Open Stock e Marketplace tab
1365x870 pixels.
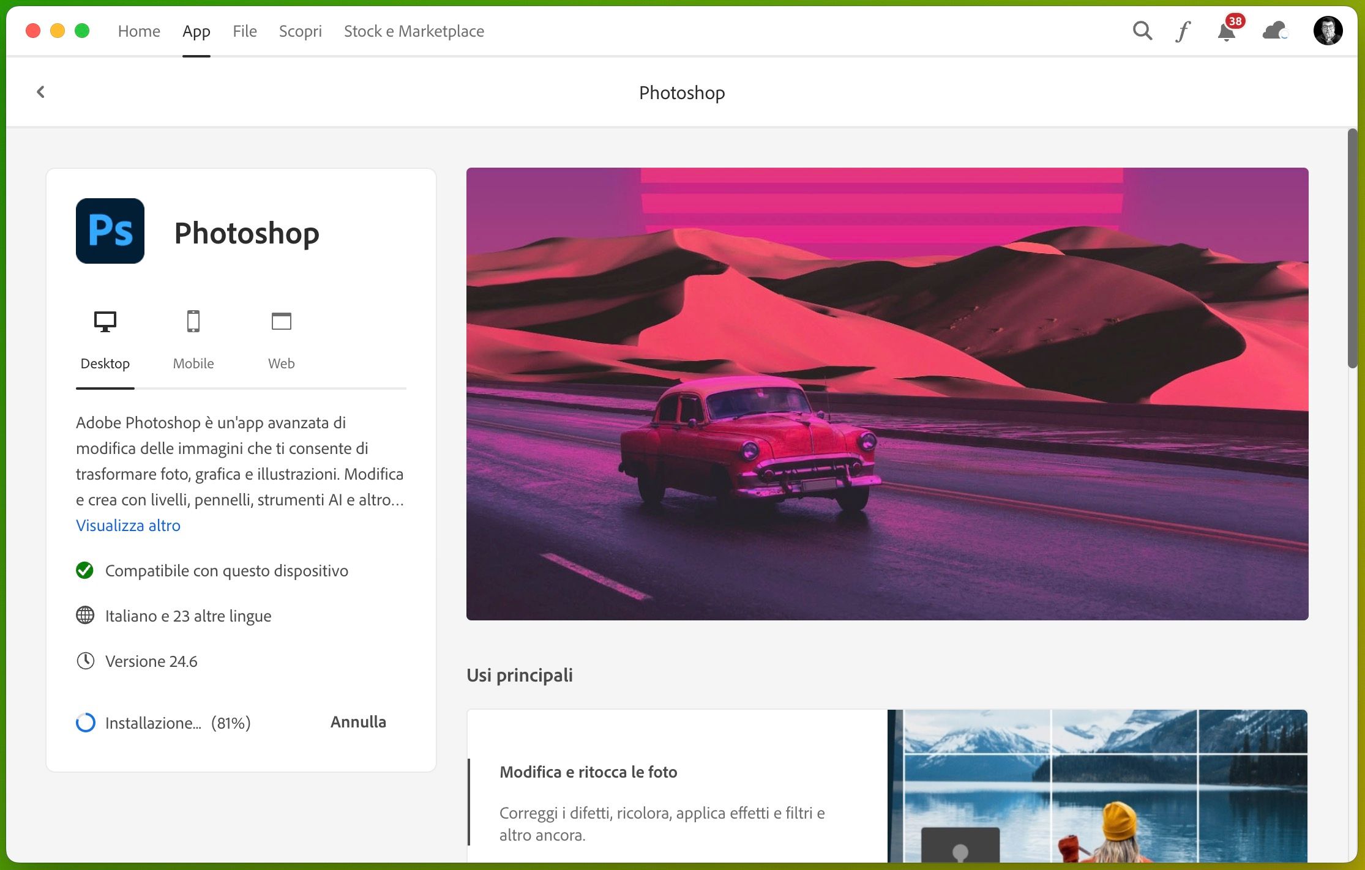click(x=414, y=31)
